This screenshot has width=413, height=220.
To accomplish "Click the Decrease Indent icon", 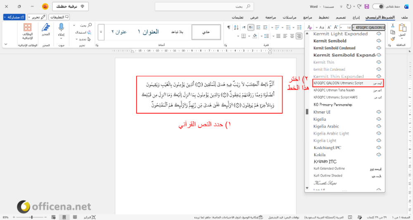I will [265, 27].
